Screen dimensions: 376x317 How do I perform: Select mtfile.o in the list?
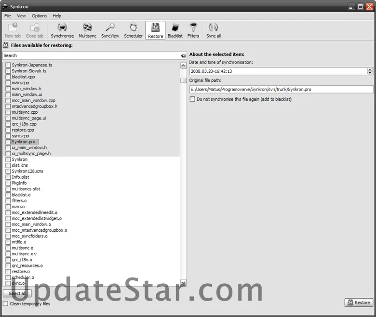[x=19, y=242]
